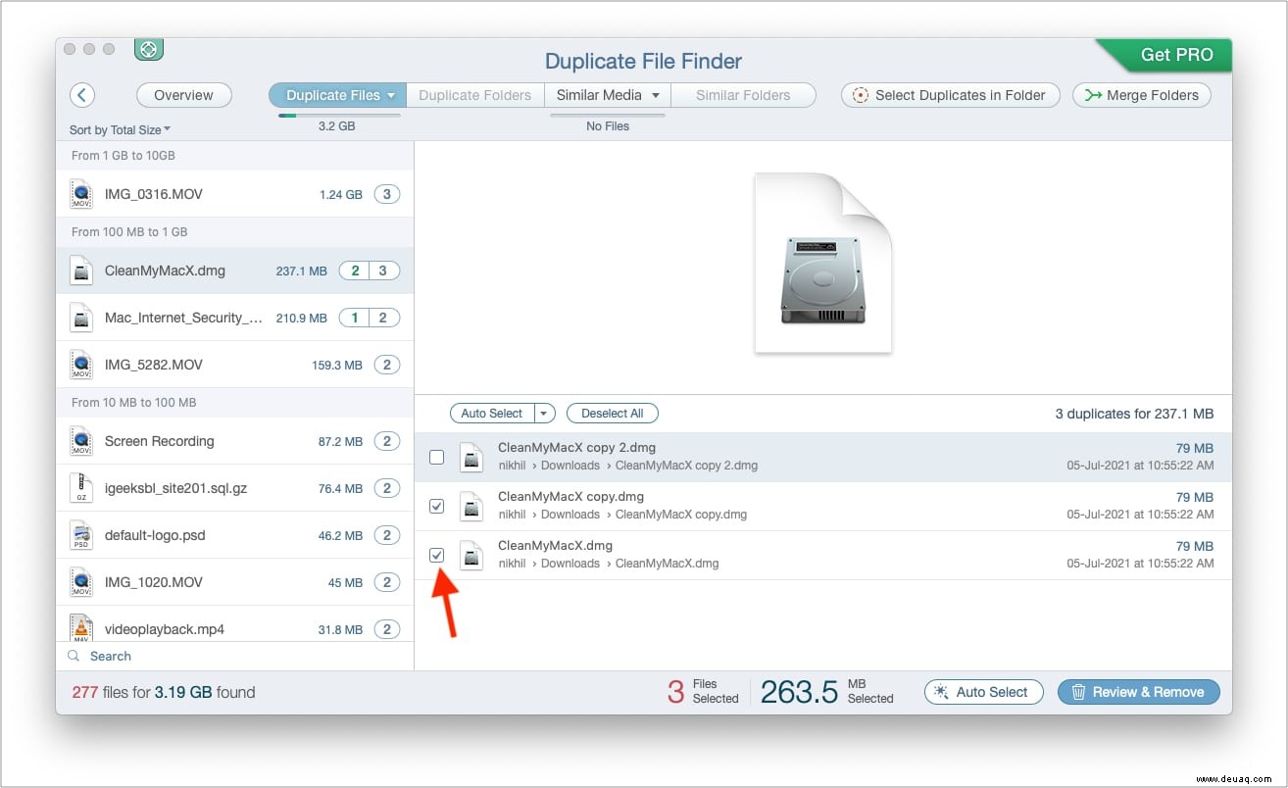The image size is (1288, 788).
Task: Click 277 files for 3.19 GB found
Action: pyautogui.click(x=164, y=692)
